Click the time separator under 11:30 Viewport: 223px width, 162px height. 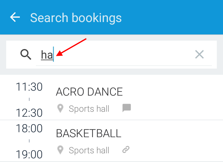click(29, 99)
